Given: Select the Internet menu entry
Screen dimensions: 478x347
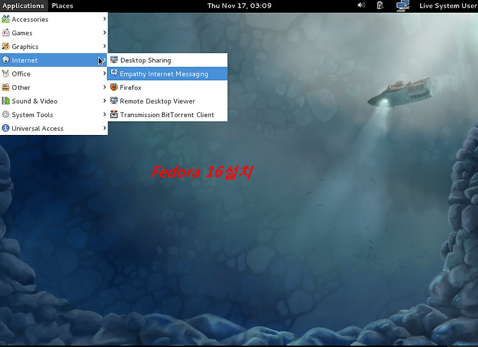Looking at the screenshot, I should (54, 60).
